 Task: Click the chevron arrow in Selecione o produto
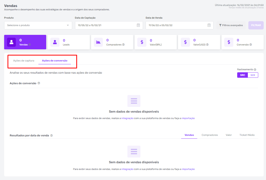[68, 25]
